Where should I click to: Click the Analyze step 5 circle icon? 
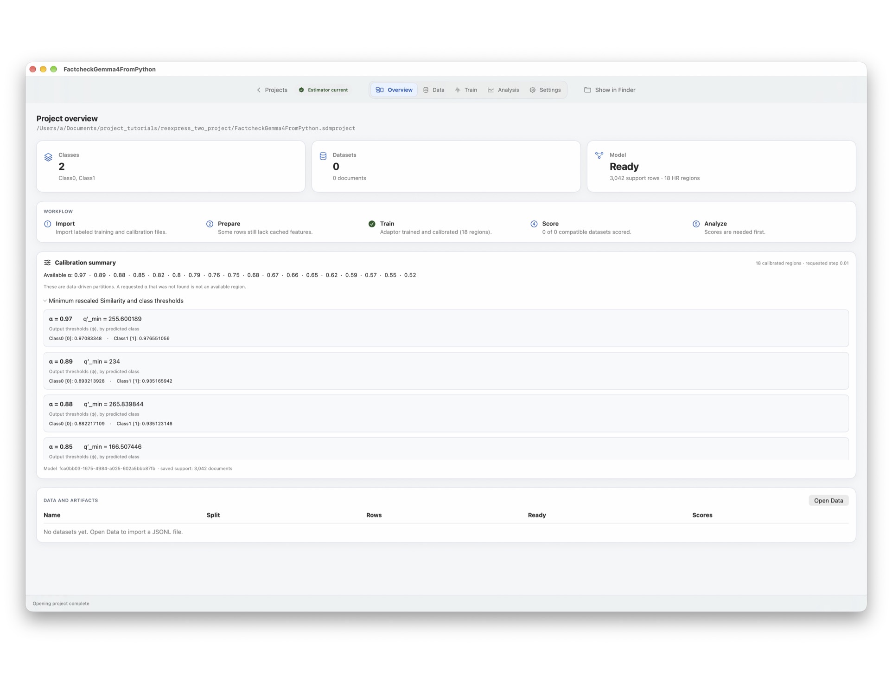[696, 224]
